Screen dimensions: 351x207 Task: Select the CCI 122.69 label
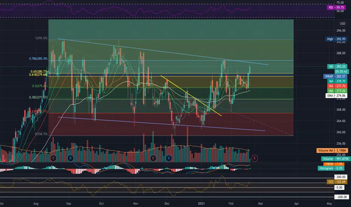point(337,182)
